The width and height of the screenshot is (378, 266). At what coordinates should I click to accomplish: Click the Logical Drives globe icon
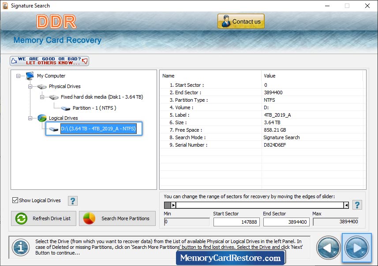pyautogui.click(x=42, y=118)
